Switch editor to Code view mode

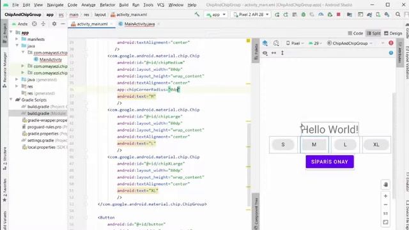[x=355, y=33]
